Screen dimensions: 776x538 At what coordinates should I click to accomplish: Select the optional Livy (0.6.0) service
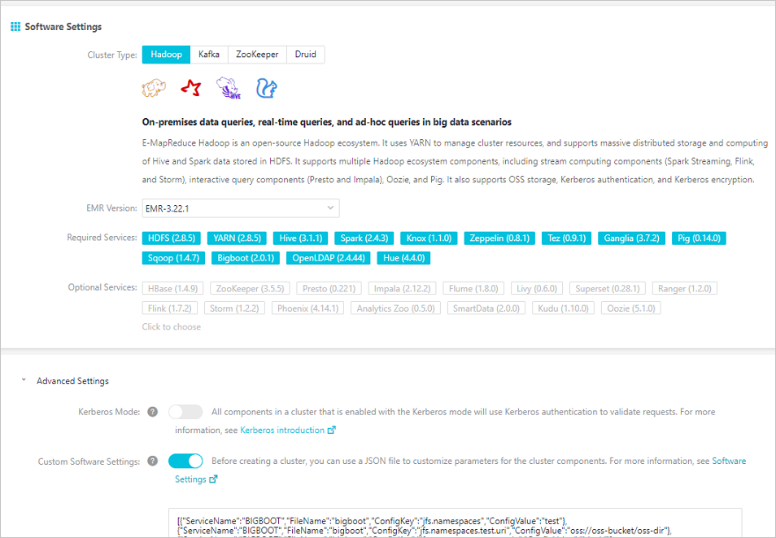537,288
